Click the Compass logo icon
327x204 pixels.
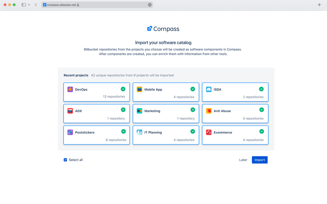[150, 29]
